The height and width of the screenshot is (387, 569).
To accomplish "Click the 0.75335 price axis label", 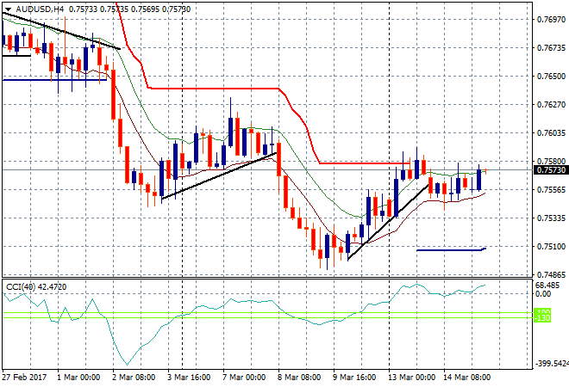I will (x=551, y=218).
